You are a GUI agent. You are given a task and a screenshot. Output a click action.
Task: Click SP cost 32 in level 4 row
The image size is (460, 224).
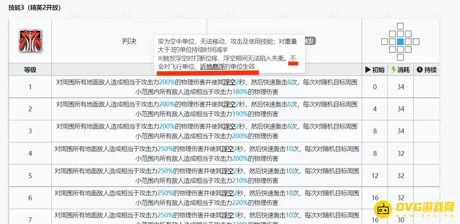401,153
